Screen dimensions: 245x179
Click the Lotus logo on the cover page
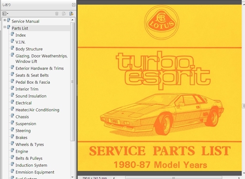(x=162, y=22)
